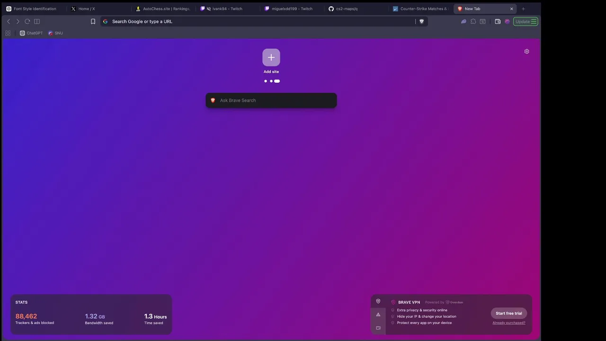Click Powered by Guardian text

tap(444, 302)
